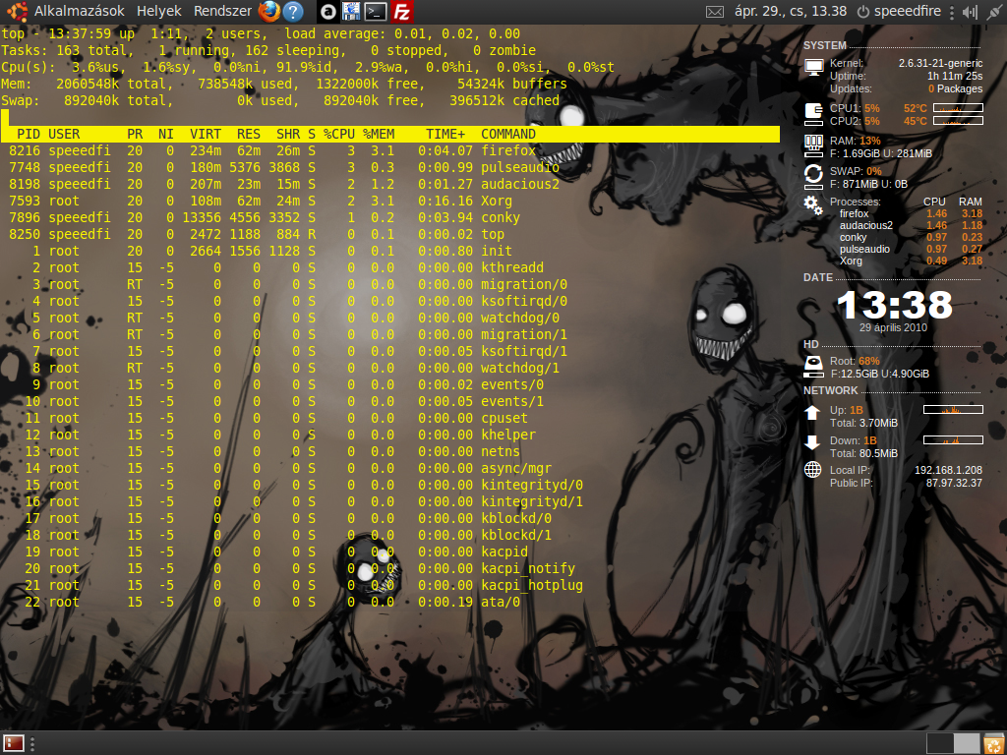The image size is (1007, 755).
Task: Click the CPU1 usage graph in conky
Action: 958,108
